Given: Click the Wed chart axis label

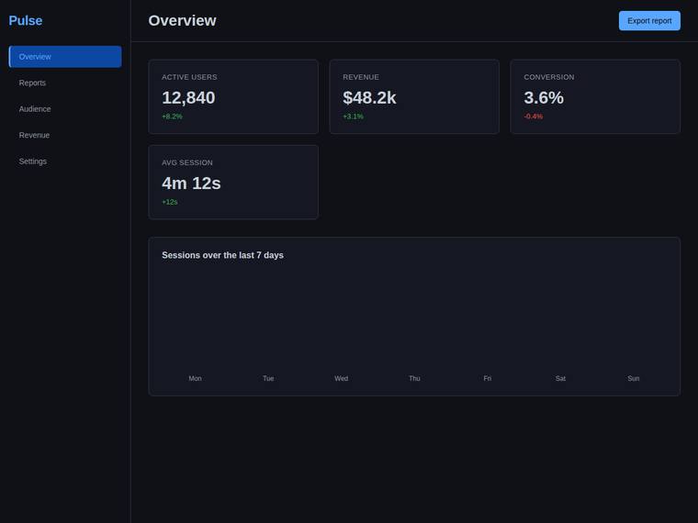Looking at the screenshot, I should 341,378.
